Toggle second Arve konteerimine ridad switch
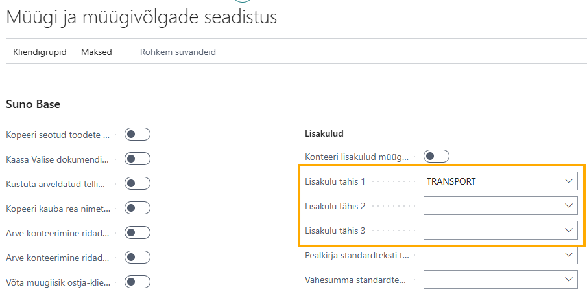587x305 pixels. [138, 257]
